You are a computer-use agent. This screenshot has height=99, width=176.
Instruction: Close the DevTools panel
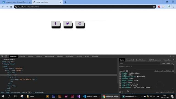pos(174,56)
